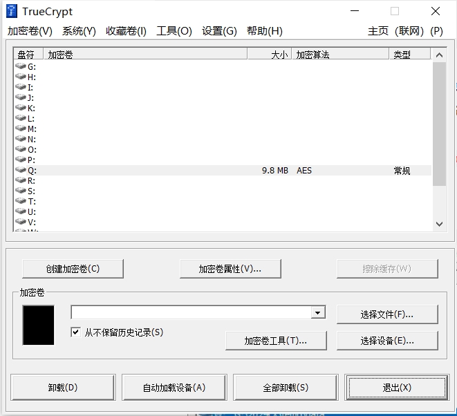The image size is (457, 416).
Task: Sort by 盘符 column header
Action: [x=28, y=54]
